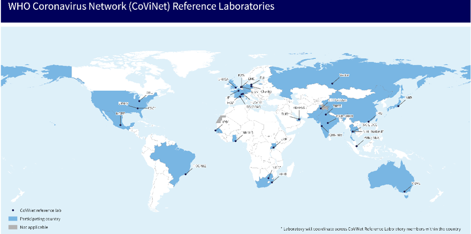Select the NICD* label in southern Africa
This screenshot has width=471, height=234.
277,167
